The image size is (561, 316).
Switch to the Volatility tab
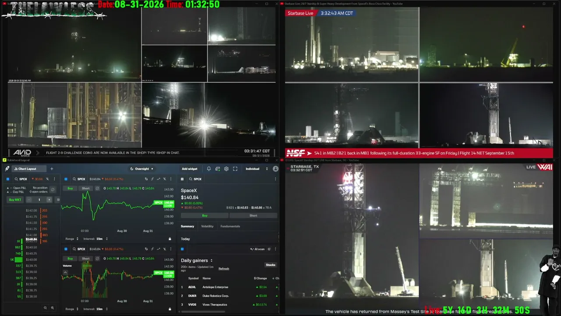tap(207, 226)
